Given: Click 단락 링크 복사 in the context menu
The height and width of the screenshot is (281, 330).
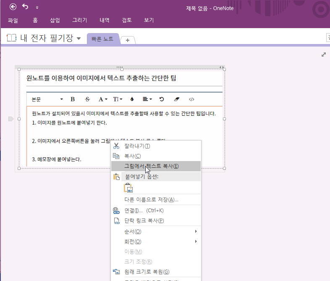Looking at the screenshot, I should (144, 221).
